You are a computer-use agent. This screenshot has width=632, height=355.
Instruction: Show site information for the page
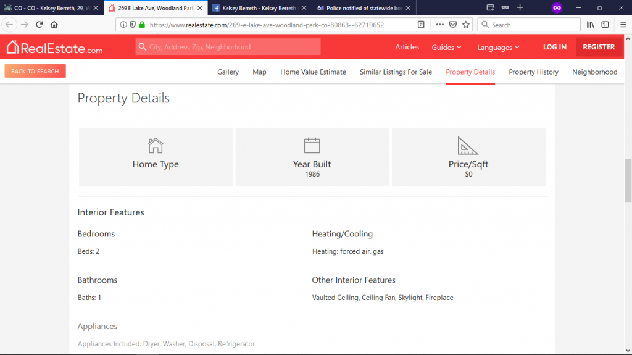(123, 25)
